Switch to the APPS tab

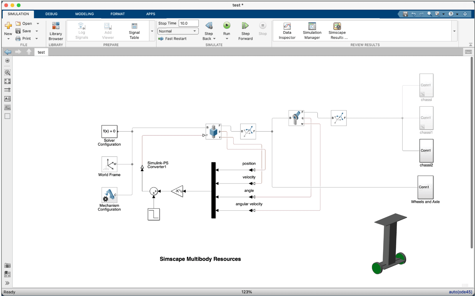pos(150,14)
